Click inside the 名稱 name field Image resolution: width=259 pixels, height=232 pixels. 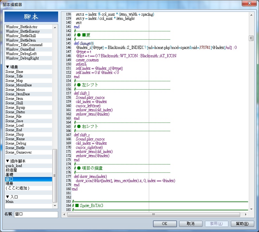pos(36,214)
